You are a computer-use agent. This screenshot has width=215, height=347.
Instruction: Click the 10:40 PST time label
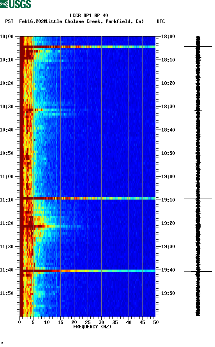coord(7,130)
